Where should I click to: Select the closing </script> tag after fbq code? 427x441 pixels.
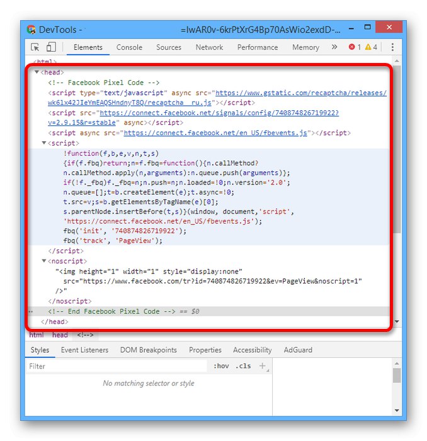[65, 251]
